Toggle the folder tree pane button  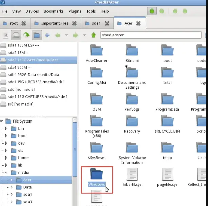[37, 35]
